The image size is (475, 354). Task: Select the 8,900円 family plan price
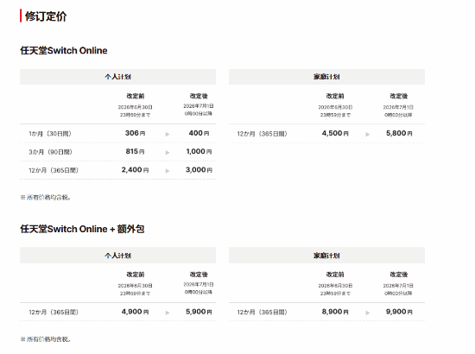[x=335, y=312]
